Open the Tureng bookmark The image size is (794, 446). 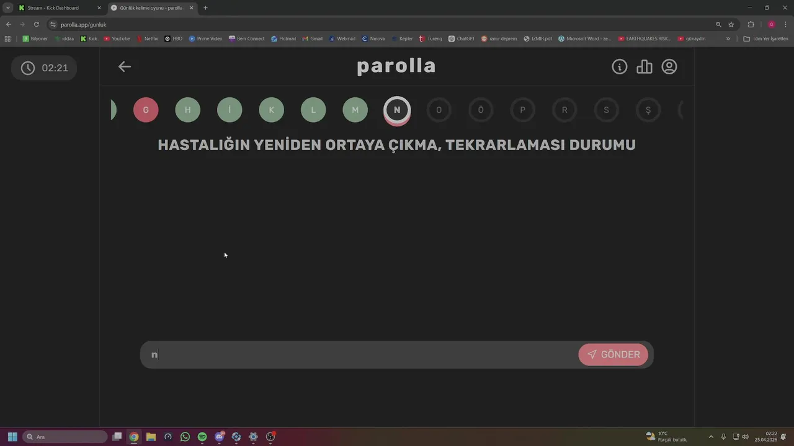tap(430, 38)
